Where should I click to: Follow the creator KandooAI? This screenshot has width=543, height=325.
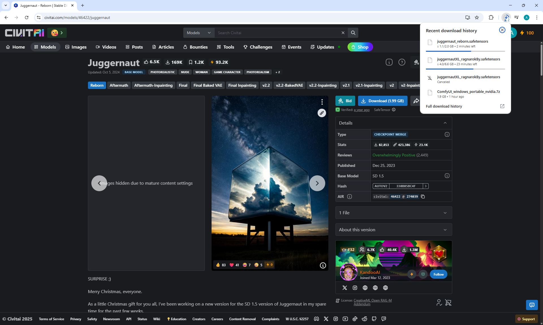point(438,274)
